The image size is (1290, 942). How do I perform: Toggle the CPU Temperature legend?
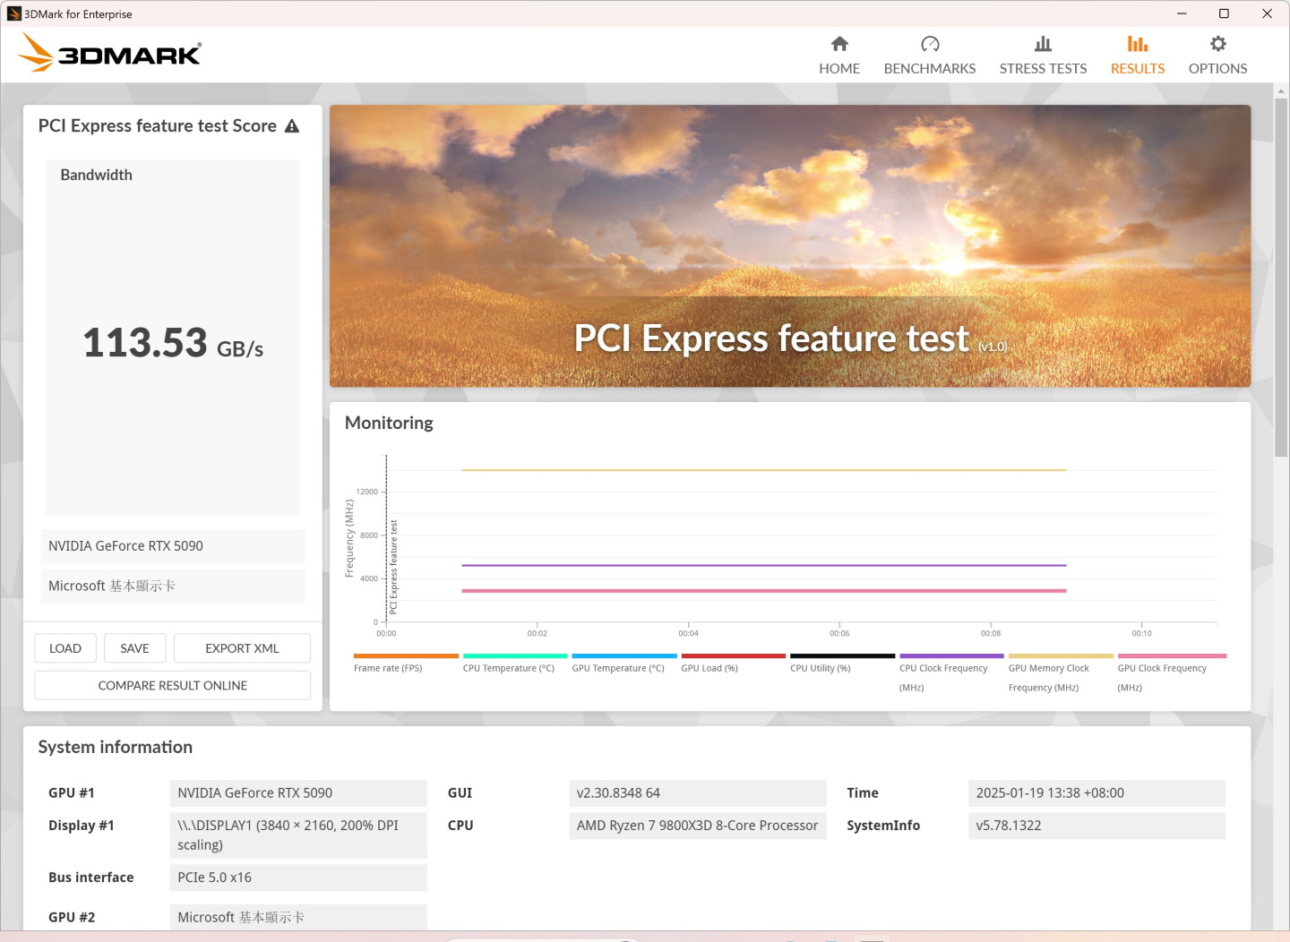[514, 664]
